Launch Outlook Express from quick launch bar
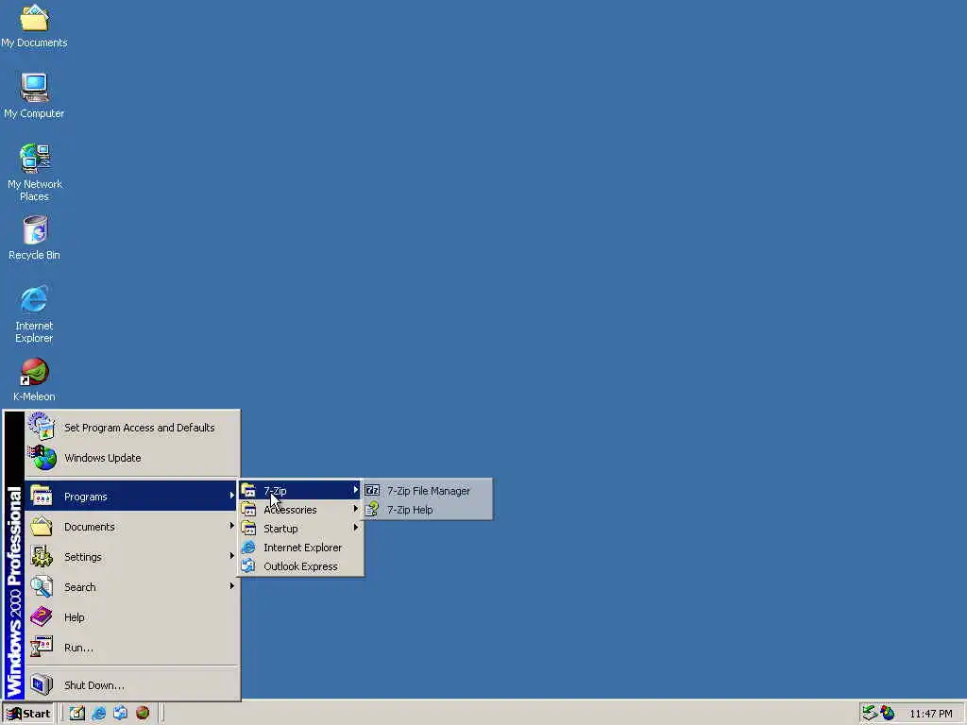 (120, 714)
